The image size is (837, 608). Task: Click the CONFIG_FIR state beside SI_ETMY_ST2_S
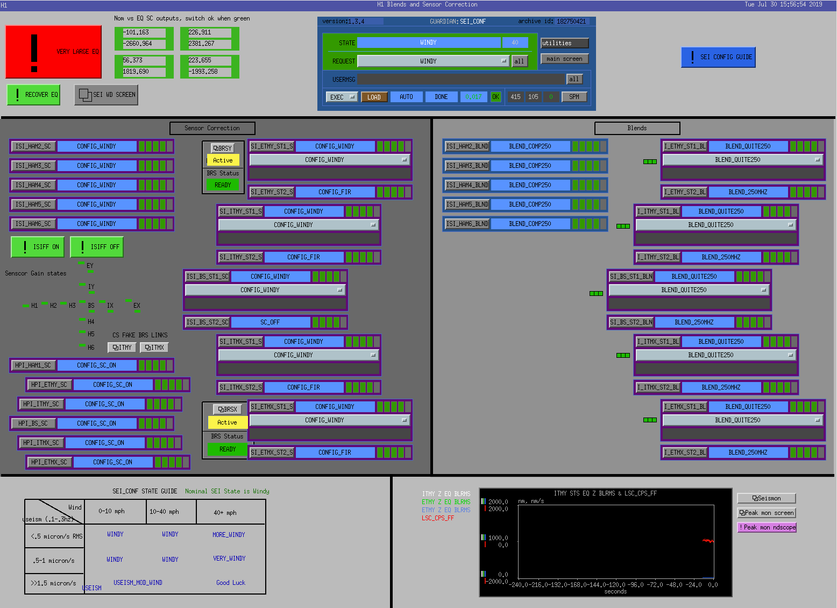coord(335,192)
